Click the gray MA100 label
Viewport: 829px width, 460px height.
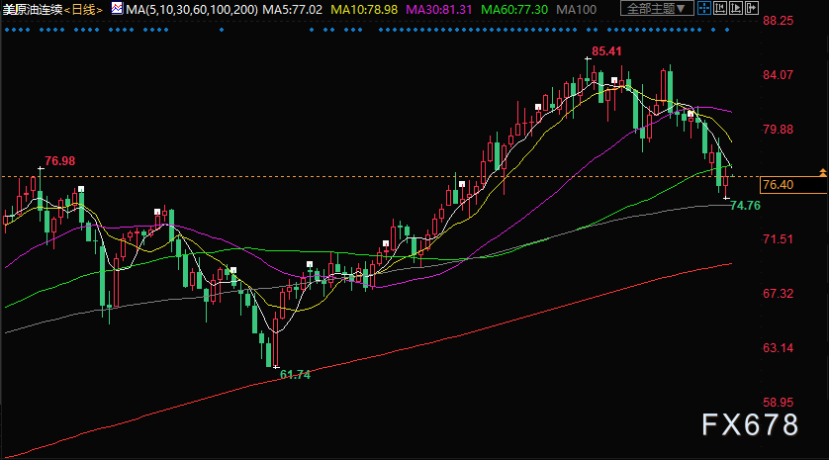577,10
